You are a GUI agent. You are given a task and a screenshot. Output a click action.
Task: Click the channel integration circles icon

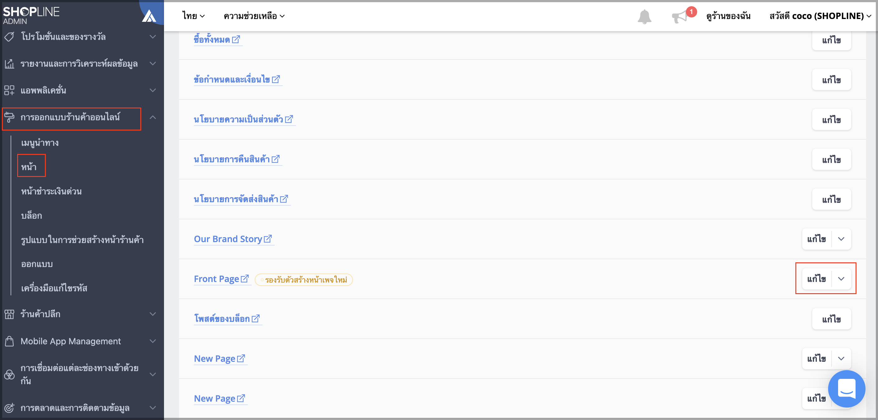pos(9,375)
